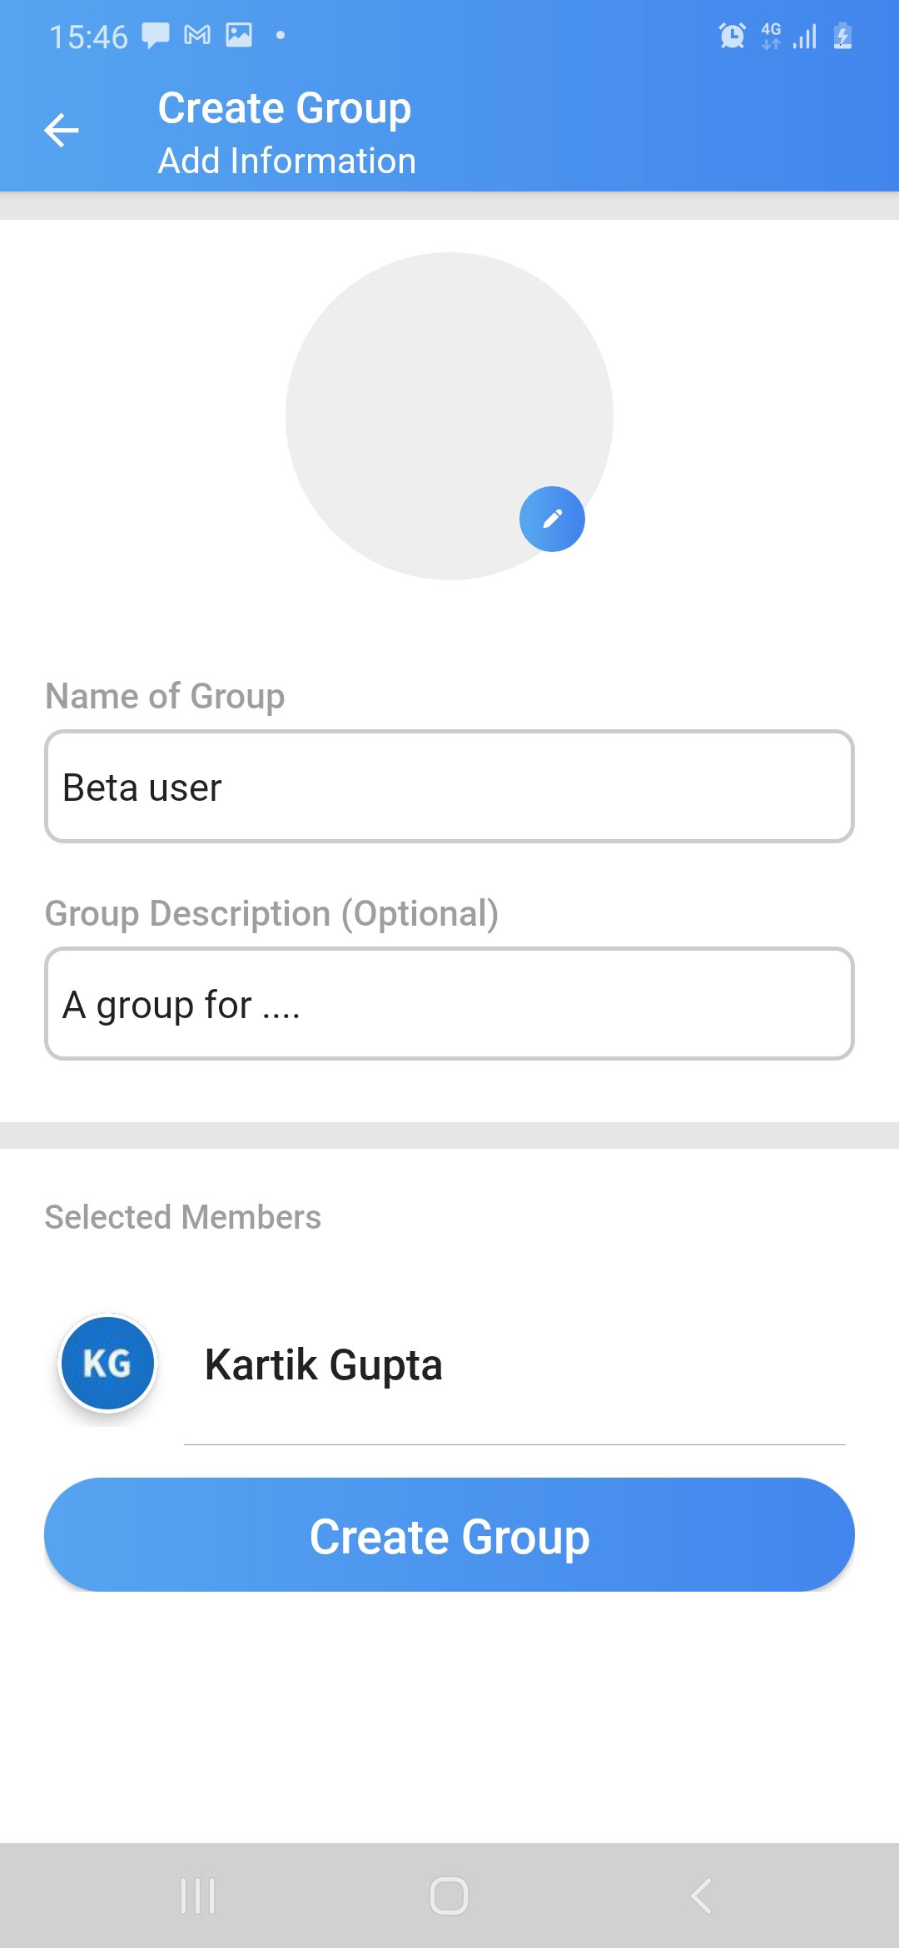Click the blue Create Group button
899x1948 pixels.
449,1534
